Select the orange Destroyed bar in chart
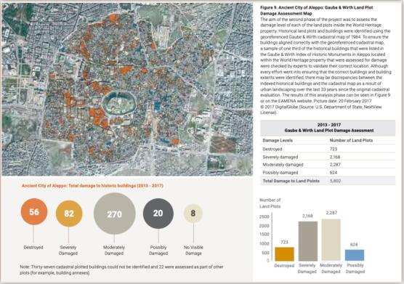The height and width of the screenshot is (284, 404). 284,254
